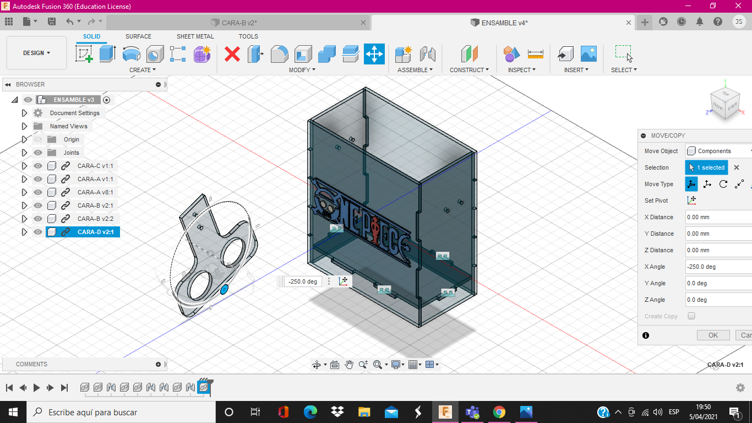Viewport: 752px width, 423px height.
Task: Click the Pan hand tool
Action: [349, 365]
